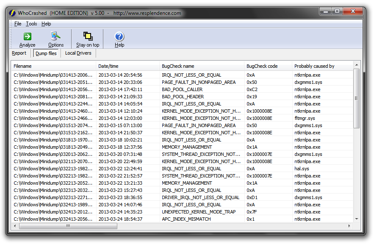Sort by the Date/time column header
This screenshot has height=244, width=374.
point(128,66)
